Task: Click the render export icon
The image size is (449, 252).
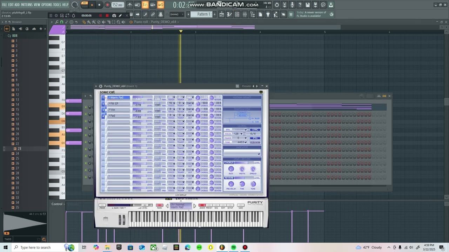Action: tap(315, 5)
